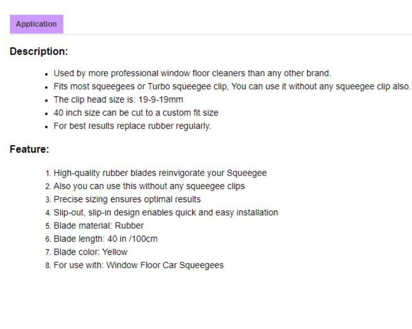Open the Application tab
The image size is (412, 329).
coord(36,24)
